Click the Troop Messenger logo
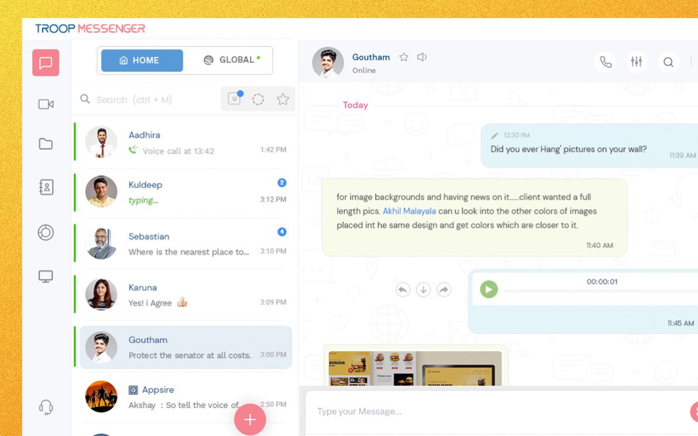This screenshot has width=698, height=436. point(90,29)
